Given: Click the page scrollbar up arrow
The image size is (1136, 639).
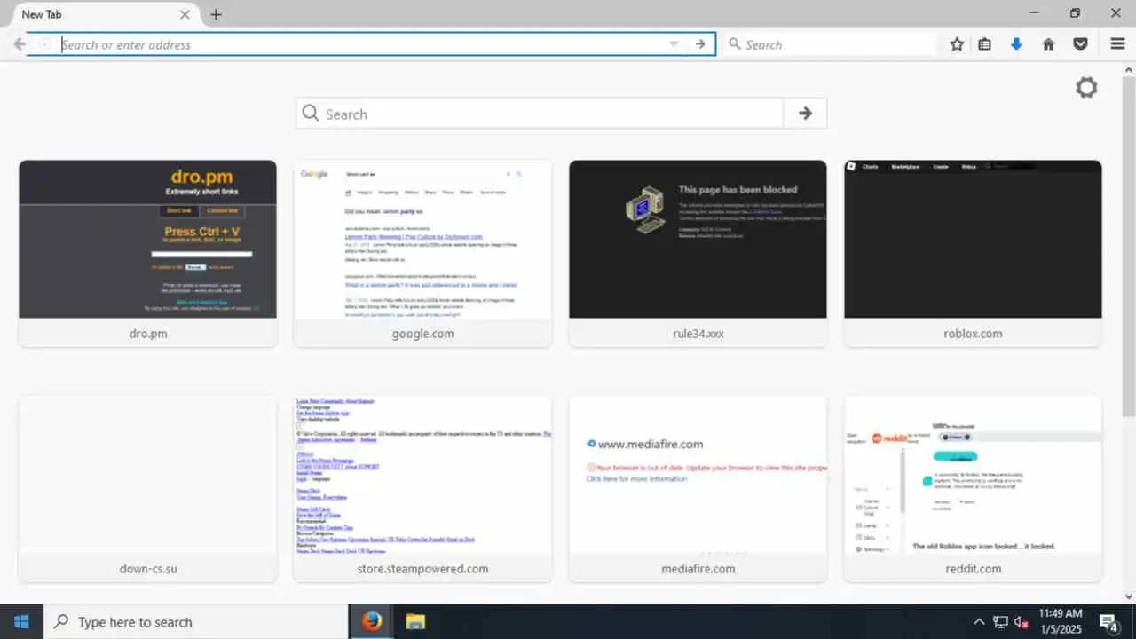Looking at the screenshot, I should coord(1128,69).
